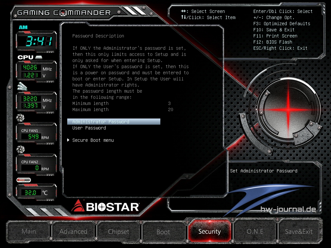
Task: Select Administrator Password entry
Action: [114, 122]
